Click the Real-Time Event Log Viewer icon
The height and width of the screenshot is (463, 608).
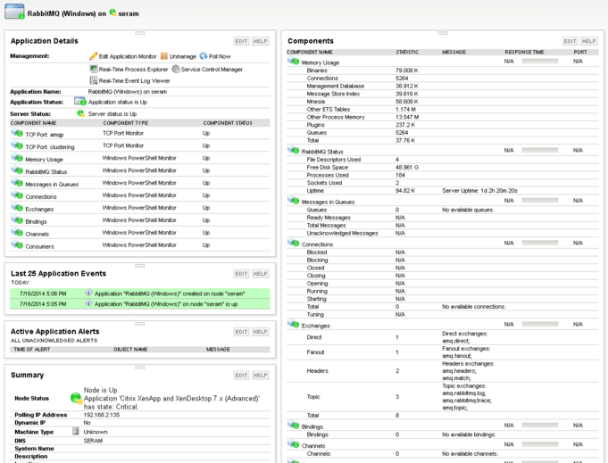94,80
